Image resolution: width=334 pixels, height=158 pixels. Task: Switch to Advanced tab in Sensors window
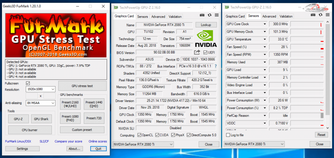[x=269, y=16]
